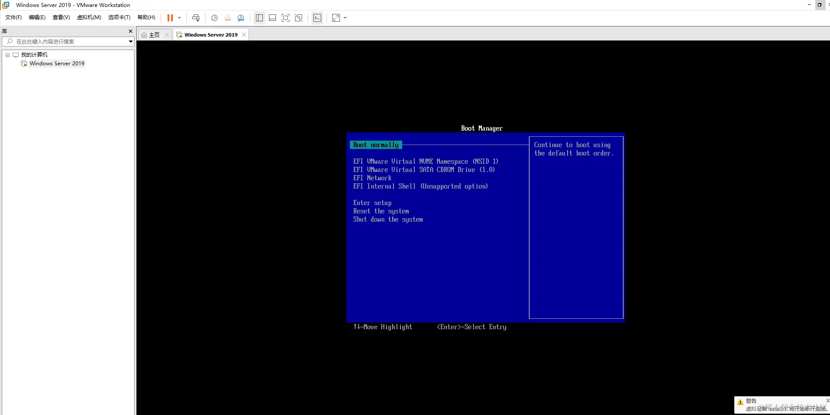The height and width of the screenshot is (415, 830).
Task: Choose Reset the system in Boot Manager
Action: tap(381, 211)
